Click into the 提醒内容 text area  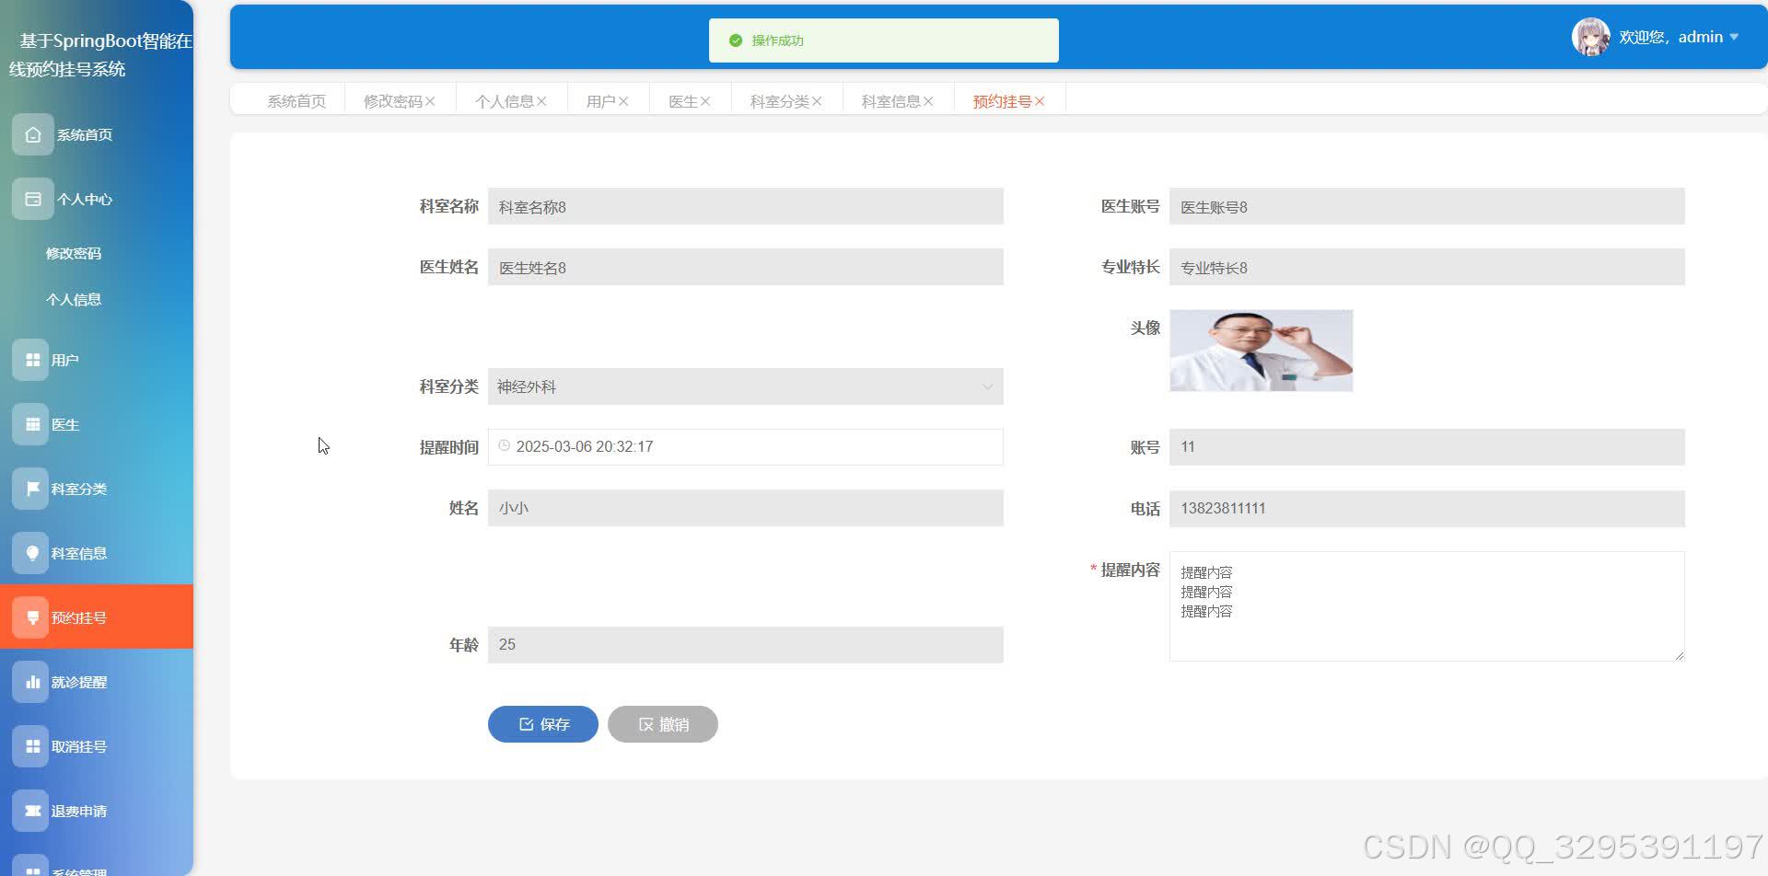[1426, 606]
